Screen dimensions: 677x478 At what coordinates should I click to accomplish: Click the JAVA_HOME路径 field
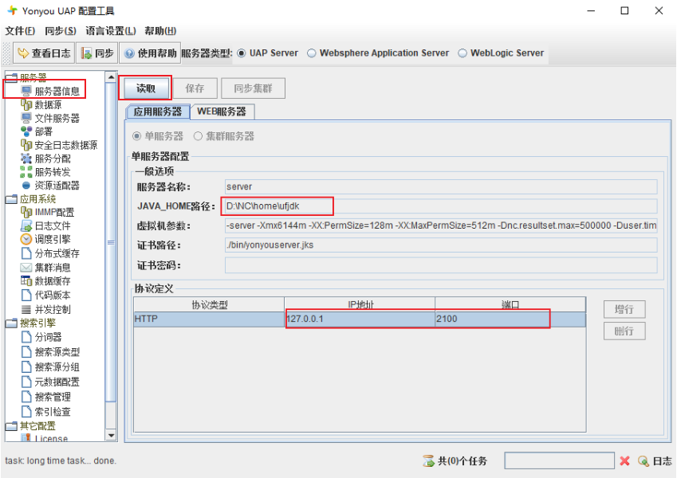pos(441,206)
